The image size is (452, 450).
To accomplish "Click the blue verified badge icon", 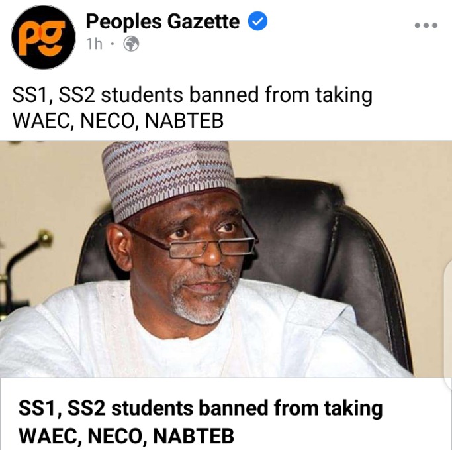I will coord(257,21).
